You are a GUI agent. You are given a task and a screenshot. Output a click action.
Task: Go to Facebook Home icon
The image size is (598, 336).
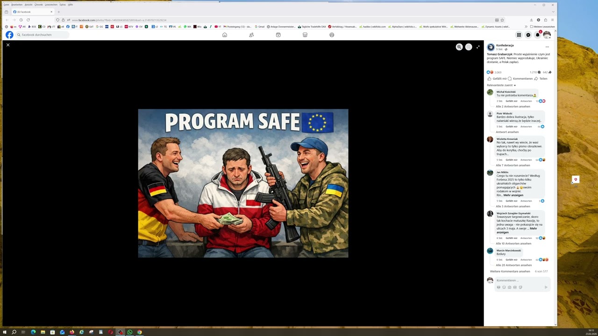point(225,35)
